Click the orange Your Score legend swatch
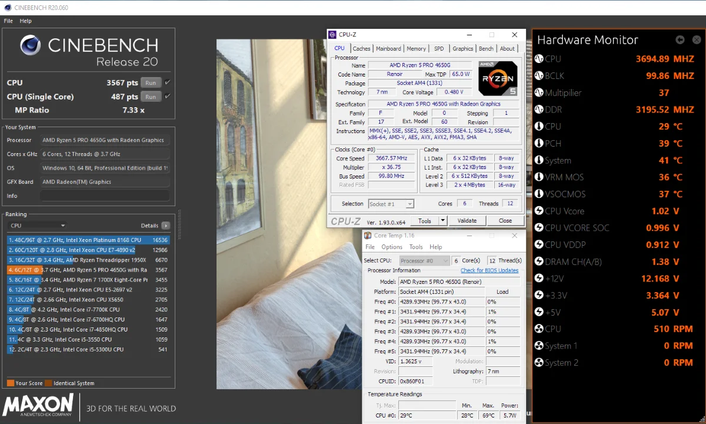Screen dimensions: 706x424 (x=11, y=383)
